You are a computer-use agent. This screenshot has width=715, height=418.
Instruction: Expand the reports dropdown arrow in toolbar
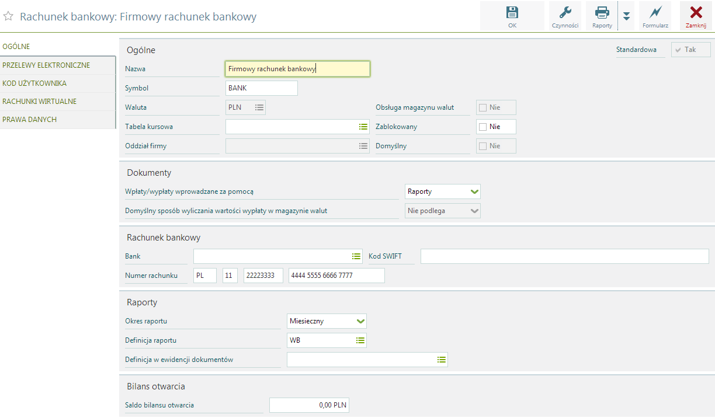coord(626,16)
